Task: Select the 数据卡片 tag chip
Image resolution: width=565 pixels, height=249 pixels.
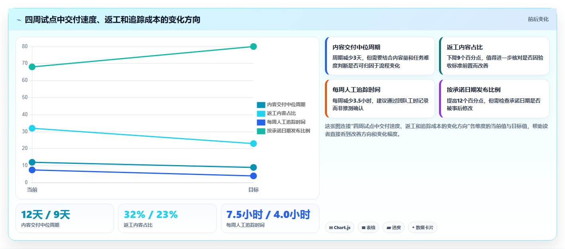Action: click(423, 228)
